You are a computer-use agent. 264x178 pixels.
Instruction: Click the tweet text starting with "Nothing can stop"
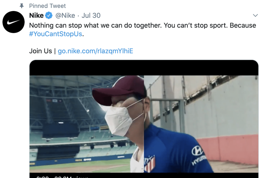(x=142, y=25)
